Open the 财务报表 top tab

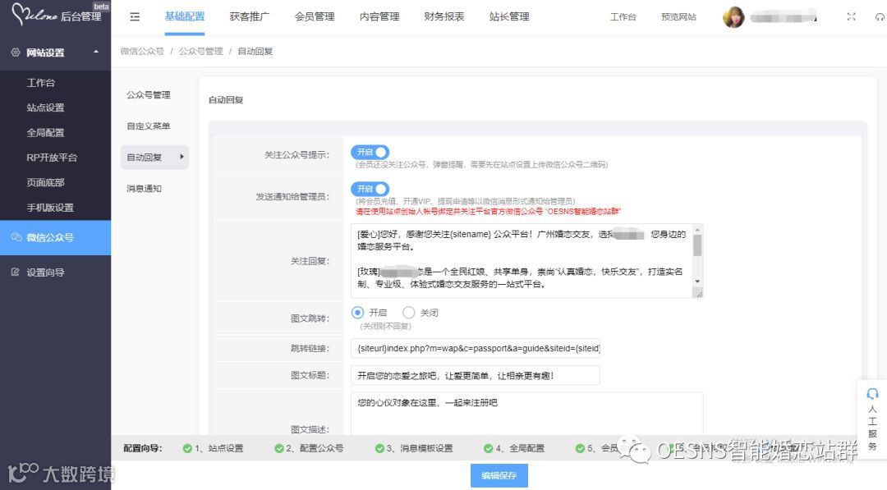pyautogui.click(x=444, y=17)
